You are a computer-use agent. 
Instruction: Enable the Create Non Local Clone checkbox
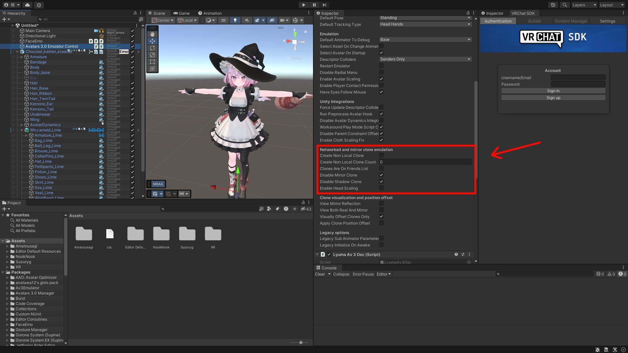(x=381, y=155)
